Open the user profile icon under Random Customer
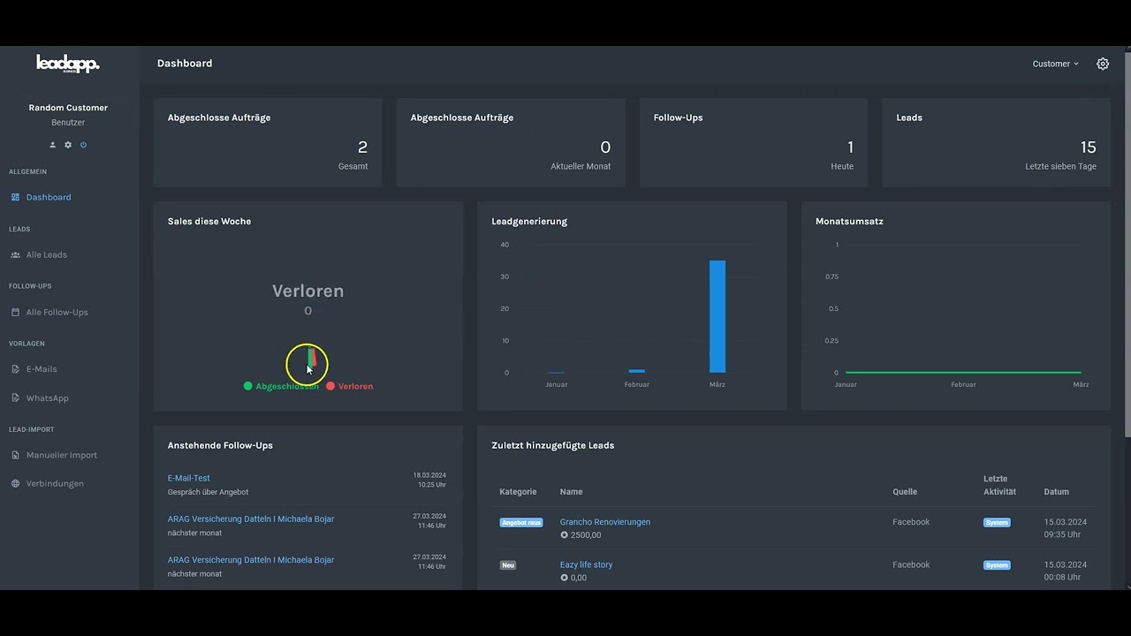 click(52, 145)
